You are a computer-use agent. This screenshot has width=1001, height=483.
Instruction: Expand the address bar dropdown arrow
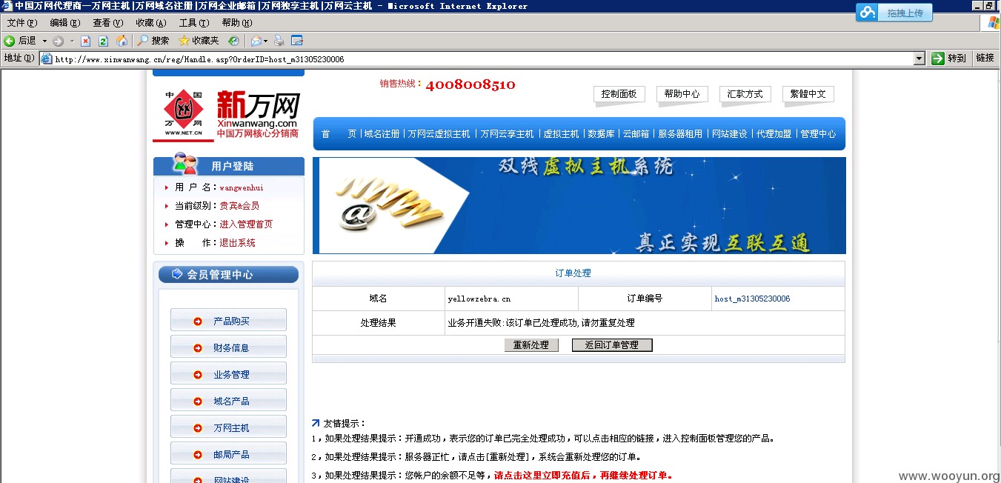pyautogui.click(x=919, y=59)
